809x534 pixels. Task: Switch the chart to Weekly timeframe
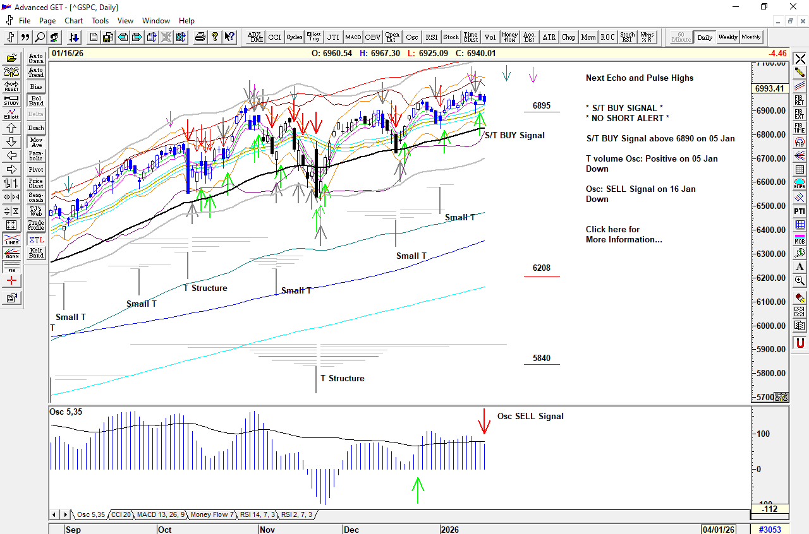pyautogui.click(x=727, y=37)
